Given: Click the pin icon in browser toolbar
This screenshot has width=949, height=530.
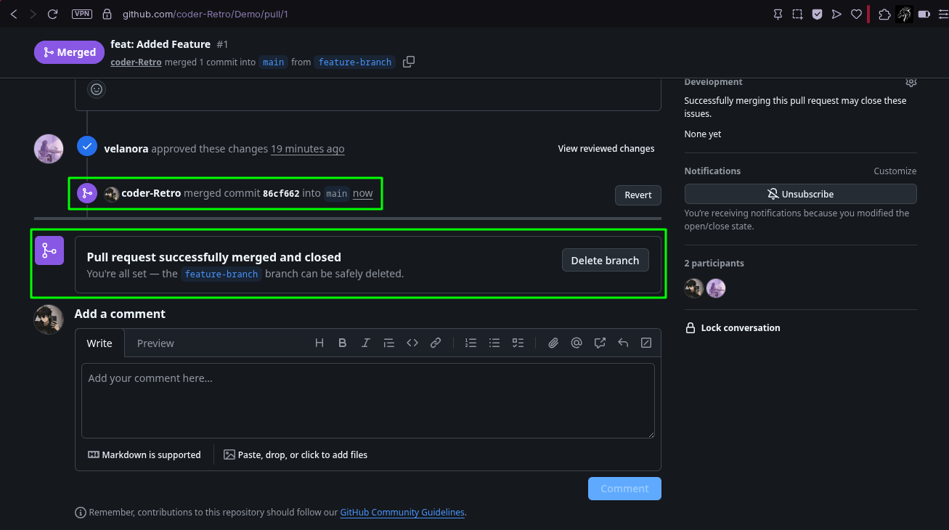Looking at the screenshot, I should pos(778,14).
